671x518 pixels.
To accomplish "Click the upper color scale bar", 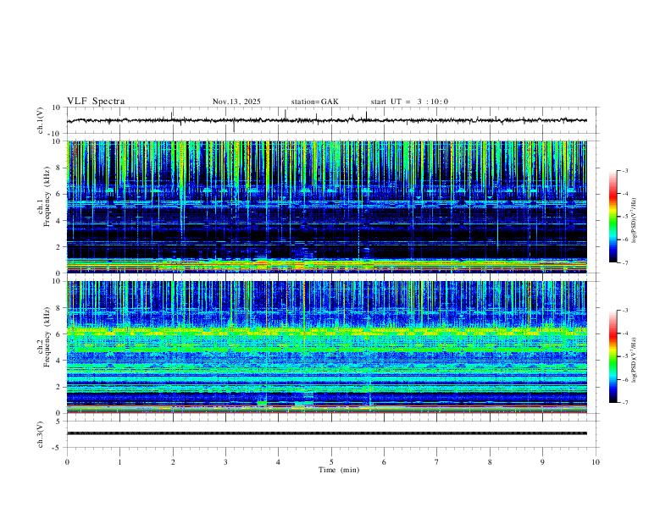I will coord(613,217).
